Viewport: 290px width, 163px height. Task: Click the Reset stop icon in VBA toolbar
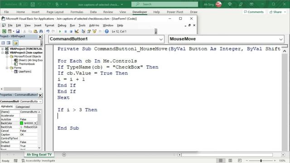71,31
